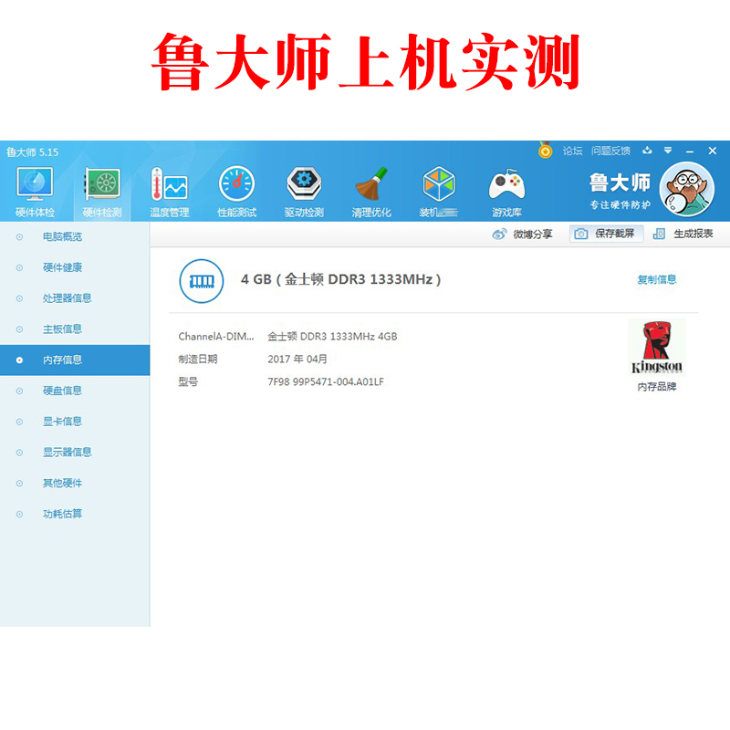Select 处理器信息 in the sidebar
730x730 pixels.
(75, 298)
